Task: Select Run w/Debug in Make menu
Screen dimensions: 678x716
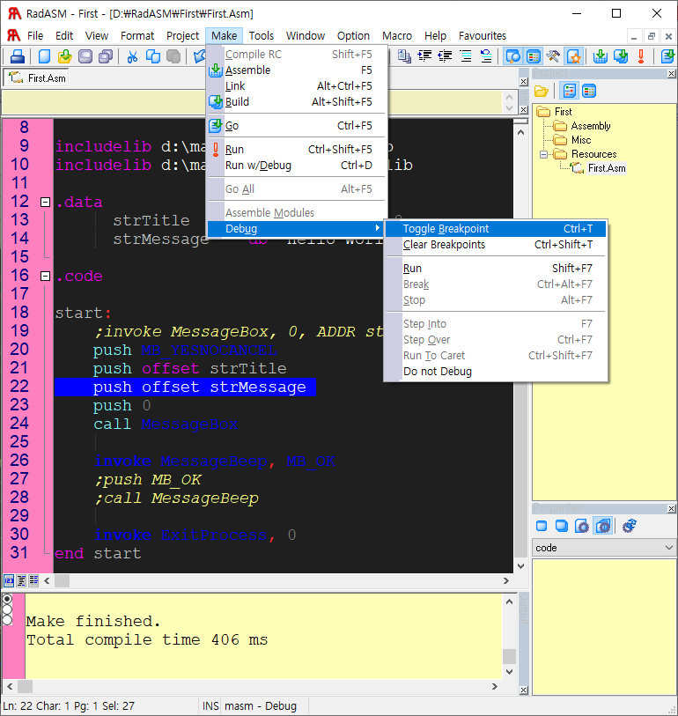Action: (x=297, y=166)
